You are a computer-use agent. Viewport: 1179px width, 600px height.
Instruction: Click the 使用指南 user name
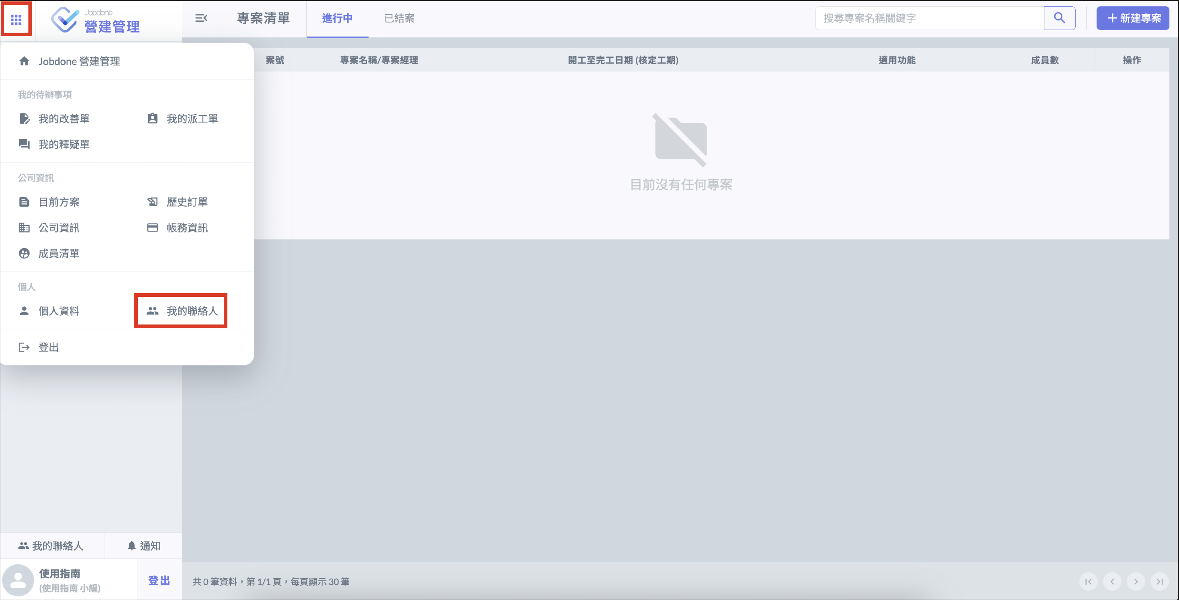(x=60, y=573)
